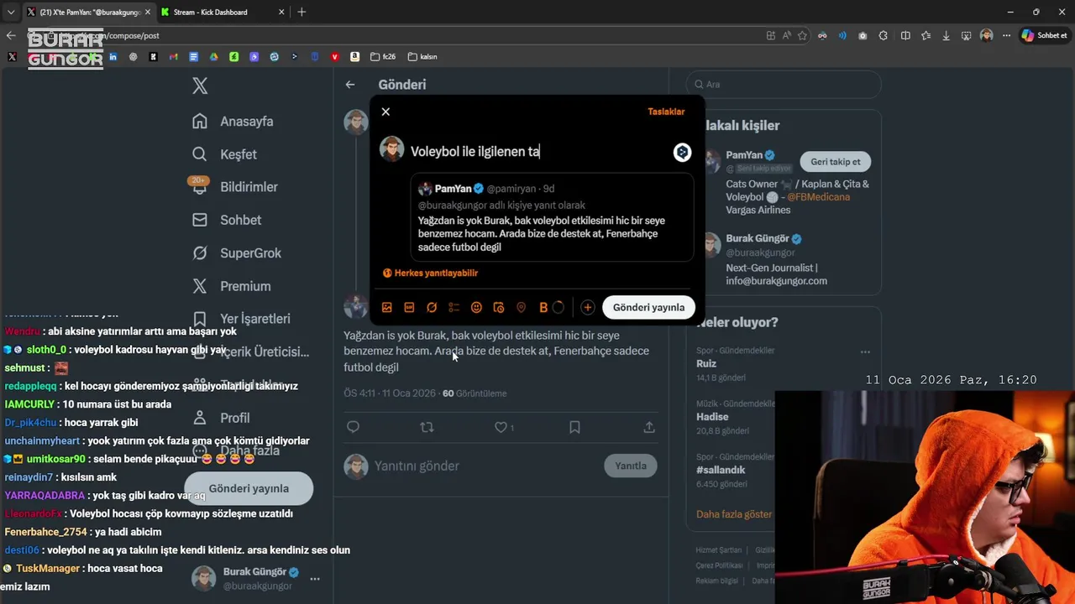This screenshot has width=1075, height=604.
Task: Add a photo to the post
Action: pyautogui.click(x=387, y=308)
